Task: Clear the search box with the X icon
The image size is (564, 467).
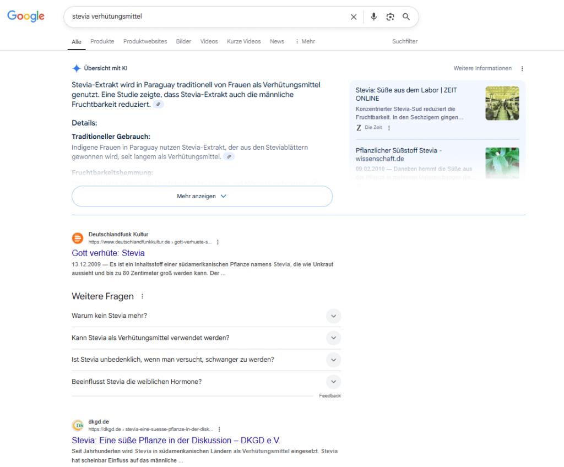Action: [354, 17]
